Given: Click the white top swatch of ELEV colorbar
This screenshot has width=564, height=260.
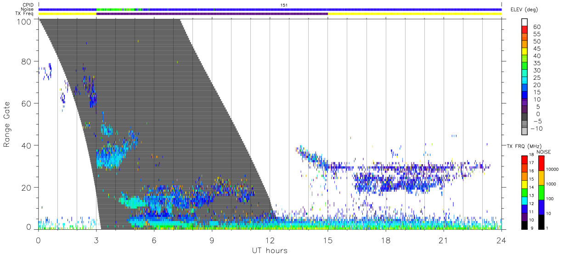Looking at the screenshot, I should coord(525,22).
